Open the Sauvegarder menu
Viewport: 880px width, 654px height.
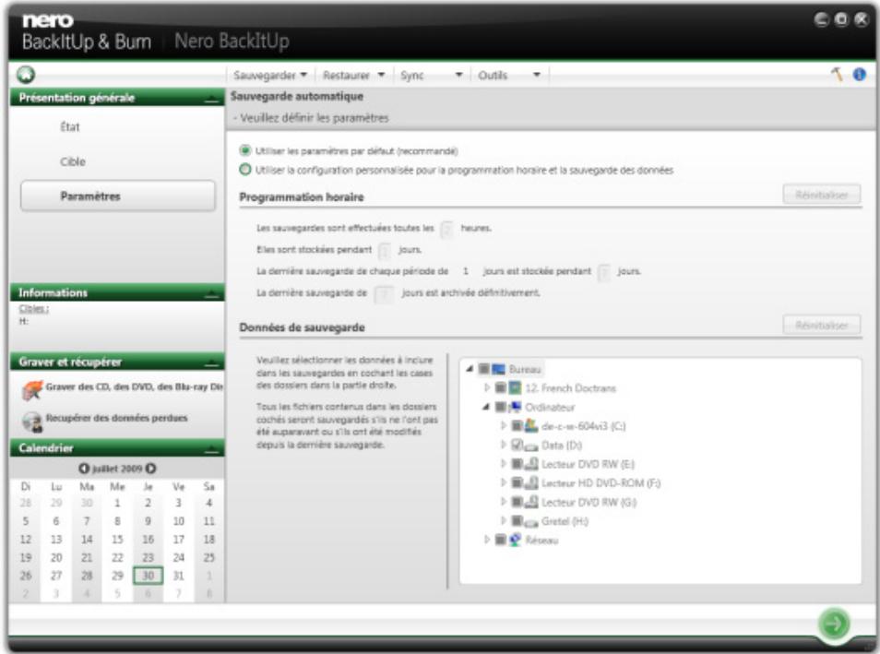point(270,75)
